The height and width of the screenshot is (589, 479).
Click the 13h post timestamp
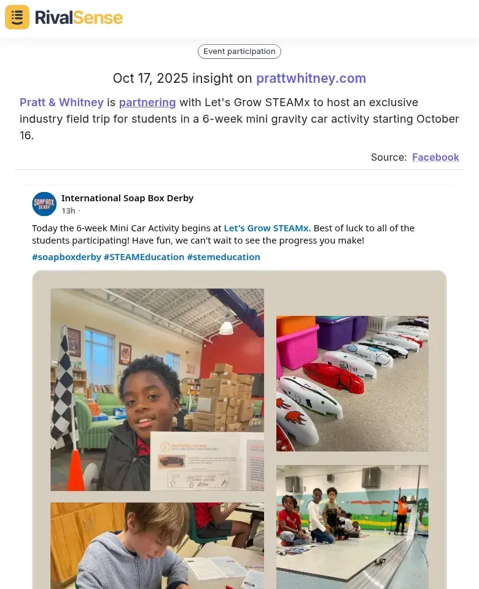tap(68, 210)
